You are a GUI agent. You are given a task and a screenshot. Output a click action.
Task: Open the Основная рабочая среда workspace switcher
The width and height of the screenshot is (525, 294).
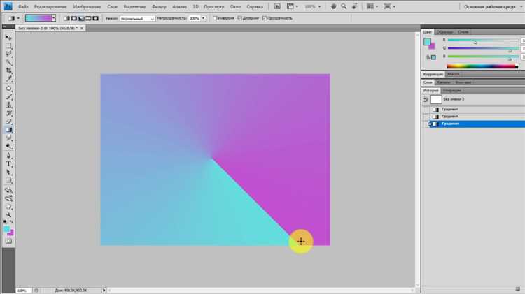pyautogui.click(x=492, y=7)
